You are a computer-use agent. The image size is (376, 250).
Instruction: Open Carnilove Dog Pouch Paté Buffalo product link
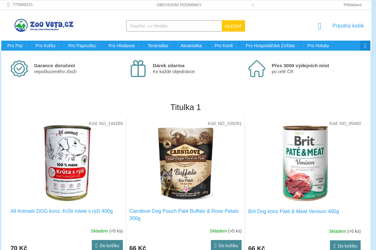point(184,215)
